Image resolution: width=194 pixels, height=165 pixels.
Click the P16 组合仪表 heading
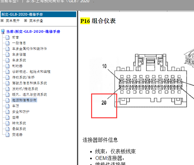[x=98, y=21]
